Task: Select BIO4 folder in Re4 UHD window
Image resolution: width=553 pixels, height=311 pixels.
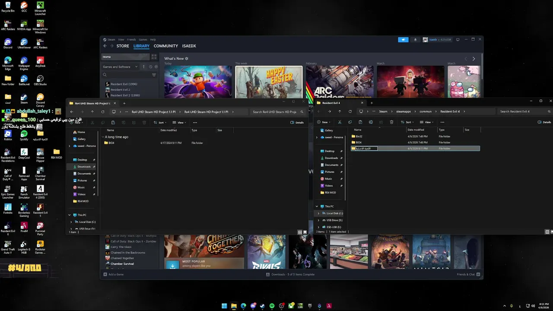Action: (111, 143)
